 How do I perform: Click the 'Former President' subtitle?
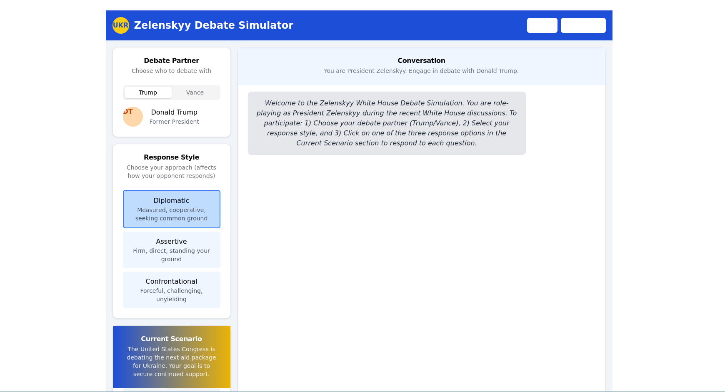click(174, 122)
